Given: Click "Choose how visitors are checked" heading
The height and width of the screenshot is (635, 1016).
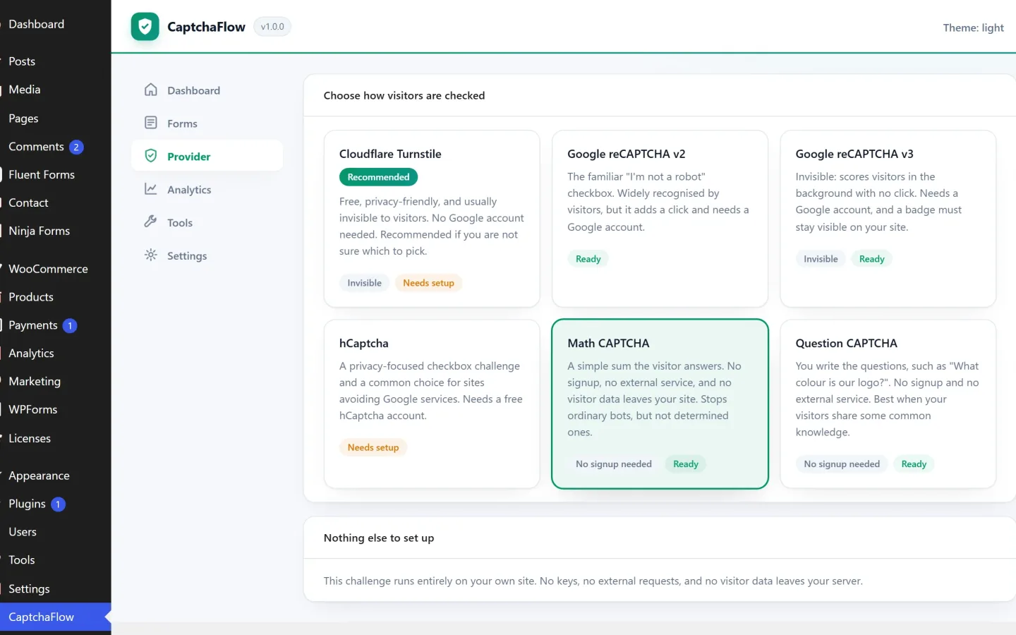Looking at the screenshot, I should tap(404, 95).
